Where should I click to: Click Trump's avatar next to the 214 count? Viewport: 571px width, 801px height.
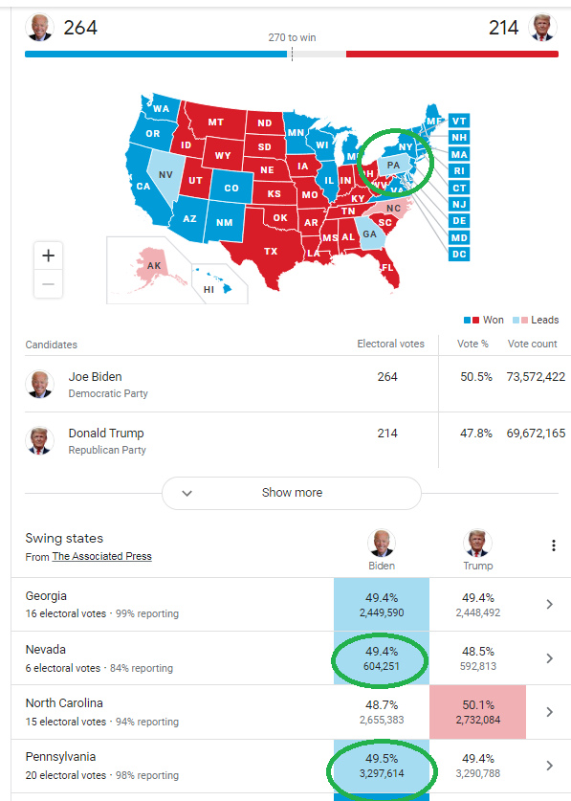tap(542, 27)
